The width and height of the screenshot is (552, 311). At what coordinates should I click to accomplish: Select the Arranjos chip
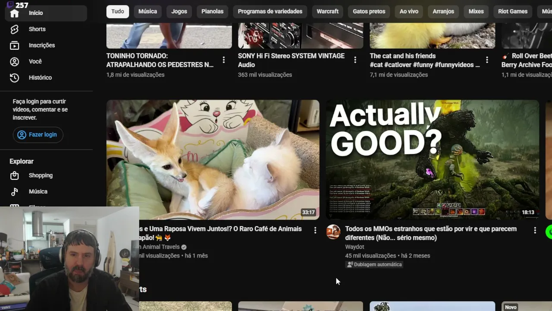pyautogui.click(x=443, y=11)
